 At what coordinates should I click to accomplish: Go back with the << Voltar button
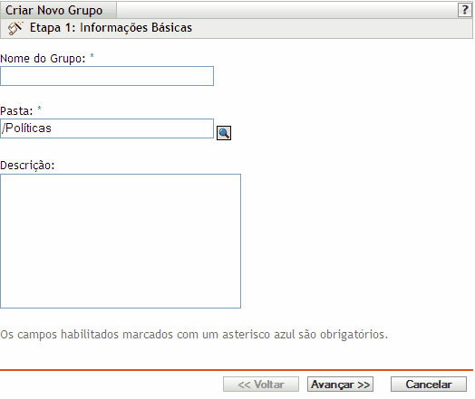coord(261,385)
